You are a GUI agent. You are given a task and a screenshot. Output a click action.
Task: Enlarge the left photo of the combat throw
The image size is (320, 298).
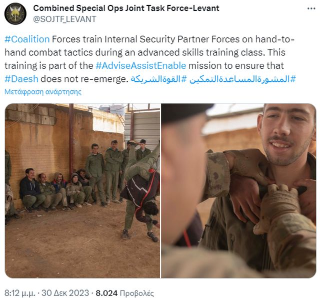(x=82, y=191)
